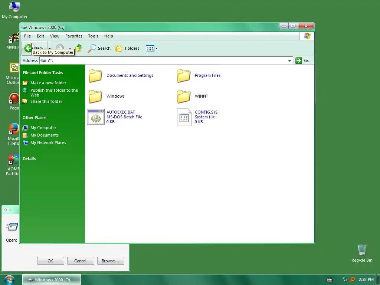380x285 pixels.
Task: Click the drive icon in the window title bar
Action: [24, 27]
